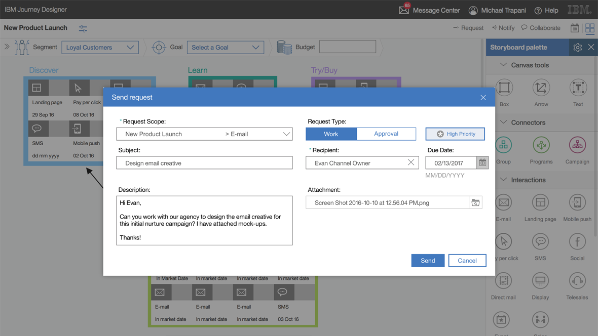This screenshot has width=598, height=336.
Task: Collapse the Interactions section
Action: pyautogui.click(x=503, y=180)
